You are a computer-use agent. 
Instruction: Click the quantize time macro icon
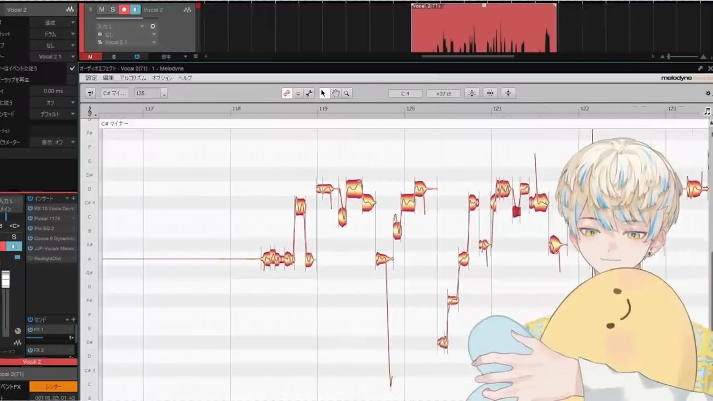click(x=490, y=93)
